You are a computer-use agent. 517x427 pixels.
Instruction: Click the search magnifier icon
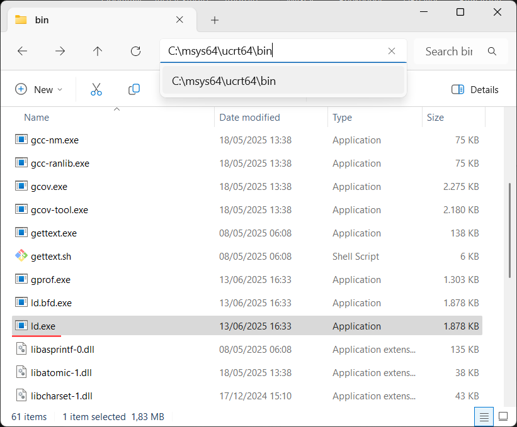(x=492, y=51)
